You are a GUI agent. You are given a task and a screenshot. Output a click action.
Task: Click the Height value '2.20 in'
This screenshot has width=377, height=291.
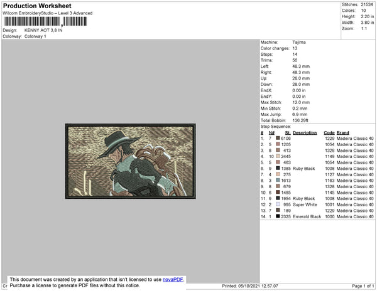(x=367, y=16)
